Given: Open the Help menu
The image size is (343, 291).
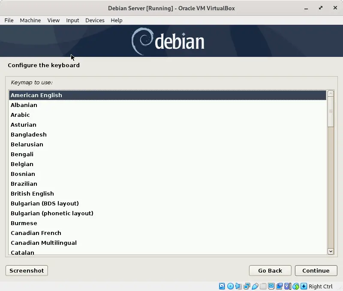Looking at the screenshot, I should [116, 20].
